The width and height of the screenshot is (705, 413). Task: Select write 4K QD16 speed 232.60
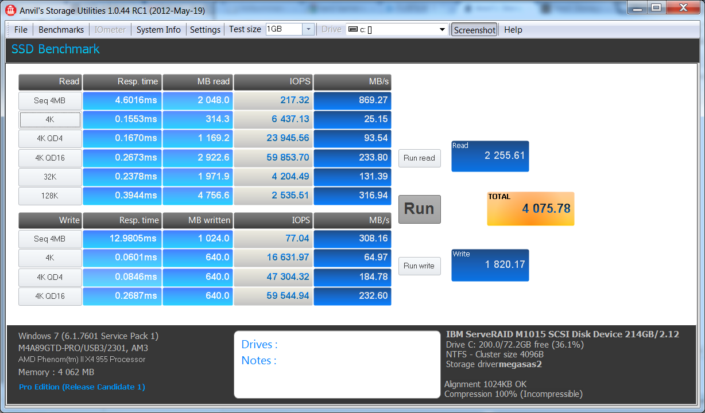[x=352, y=296]
